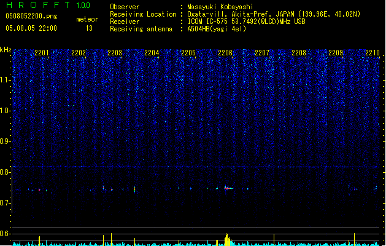
Task: Click the 'Observer' field label
Action: (x=125, y=7)
